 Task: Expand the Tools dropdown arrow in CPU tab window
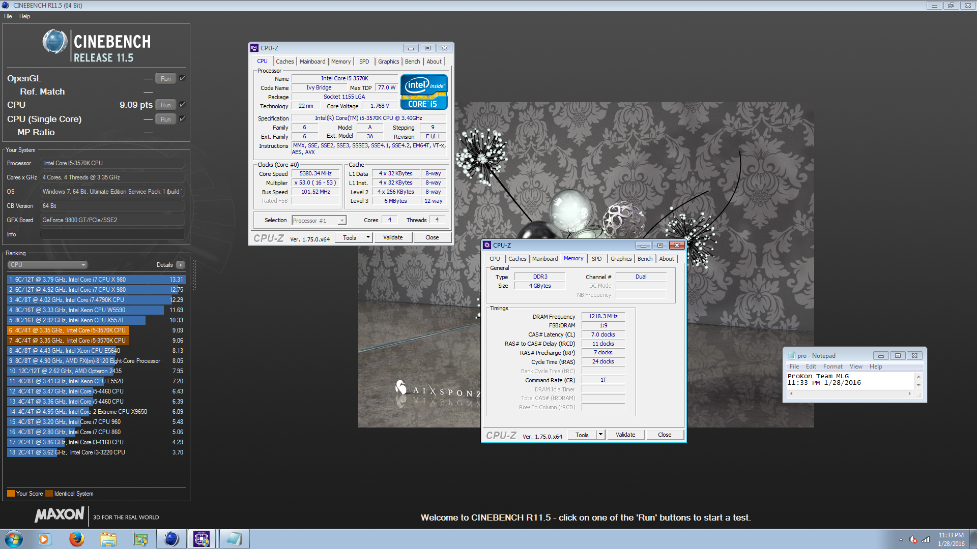point(368,237)
